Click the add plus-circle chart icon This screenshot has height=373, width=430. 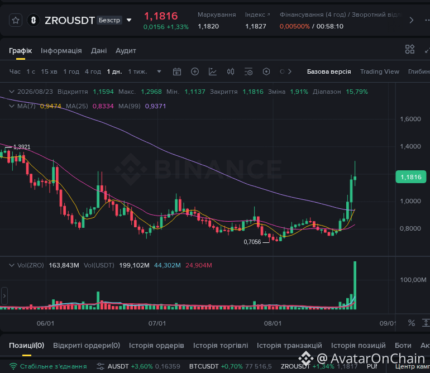195,72
